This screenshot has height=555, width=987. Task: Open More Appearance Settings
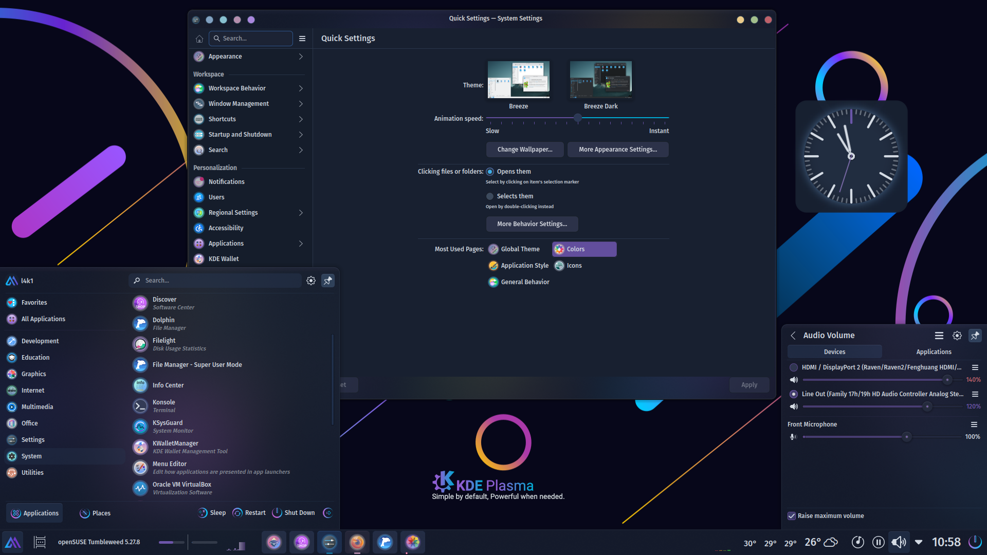(x=618, y=150)
